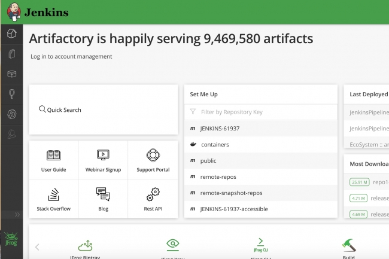This screenshot has height=259, width=389.
Task: Open the Rest API gears icon
Action: tap(153, 194)
